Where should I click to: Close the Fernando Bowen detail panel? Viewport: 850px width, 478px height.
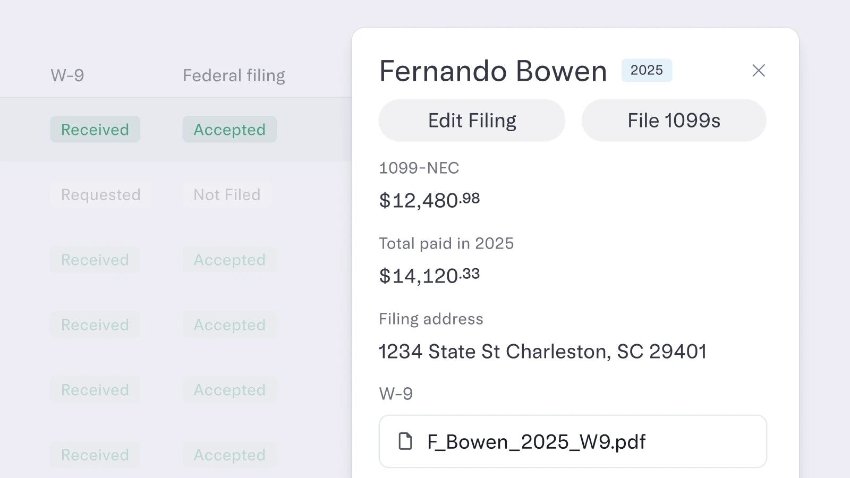[759, 71]
